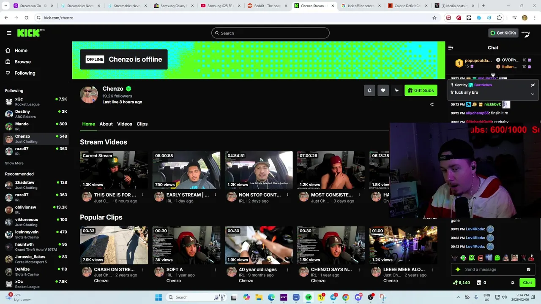The width and height of the screenshot is (541, 304).
Task: Switch to Reddit browser tab
Action: point(267,6)
